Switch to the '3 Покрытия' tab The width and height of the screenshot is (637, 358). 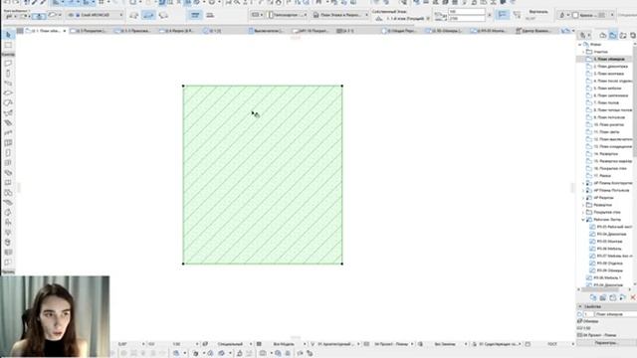click(89, 31)
